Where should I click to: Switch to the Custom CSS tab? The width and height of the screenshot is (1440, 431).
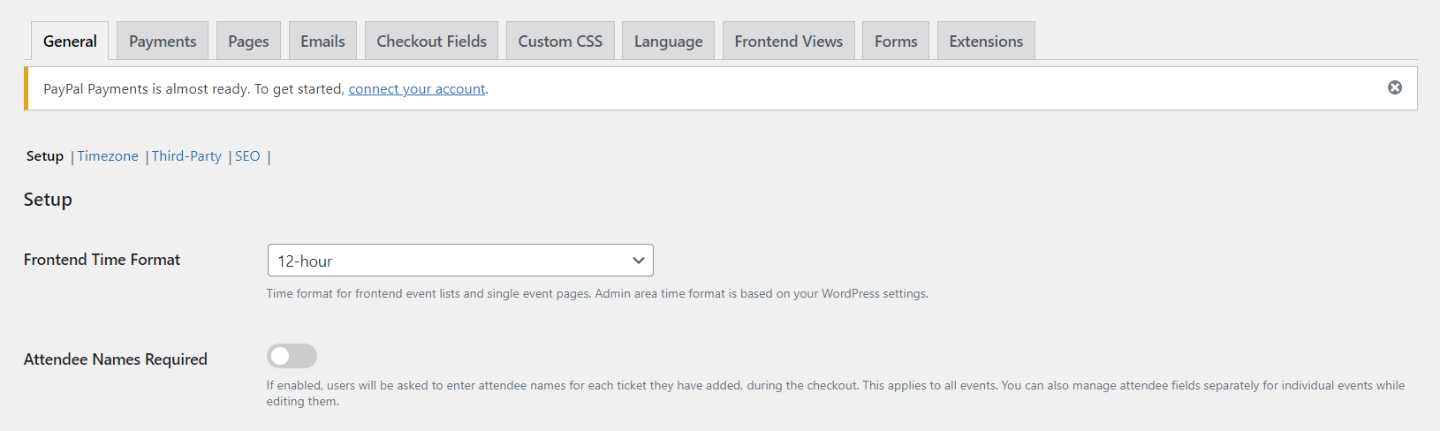[560, 42]
